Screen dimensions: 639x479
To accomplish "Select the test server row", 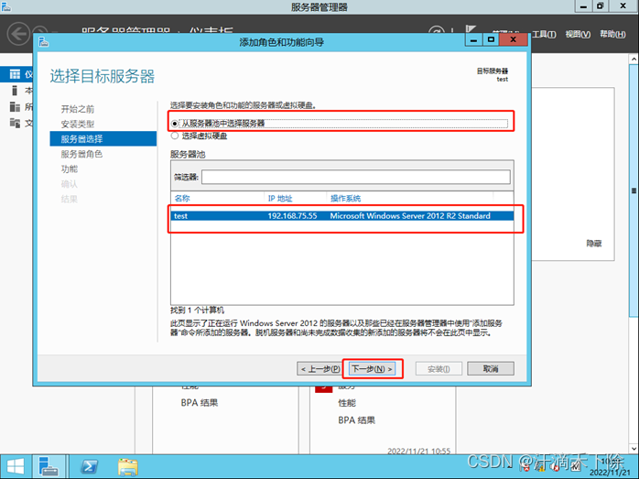I will click(341, 215).
